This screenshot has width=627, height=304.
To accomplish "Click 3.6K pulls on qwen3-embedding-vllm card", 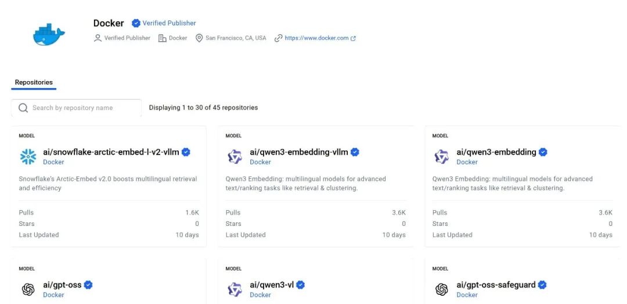I will pyautogui.click(x=399, y=213).
